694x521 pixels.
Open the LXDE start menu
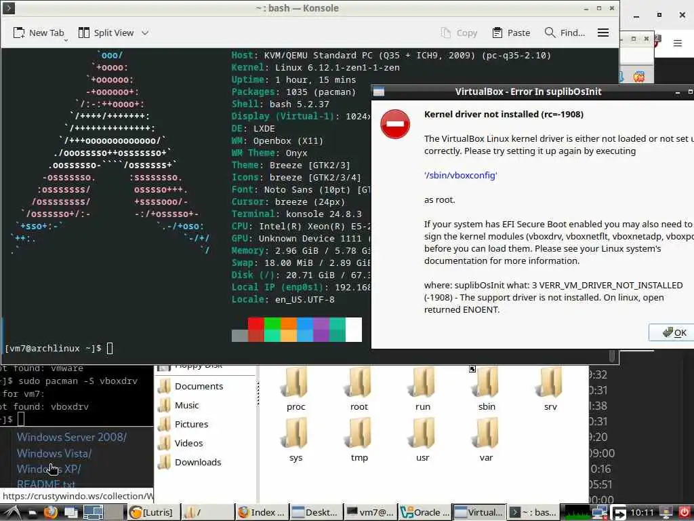point(12,513)
